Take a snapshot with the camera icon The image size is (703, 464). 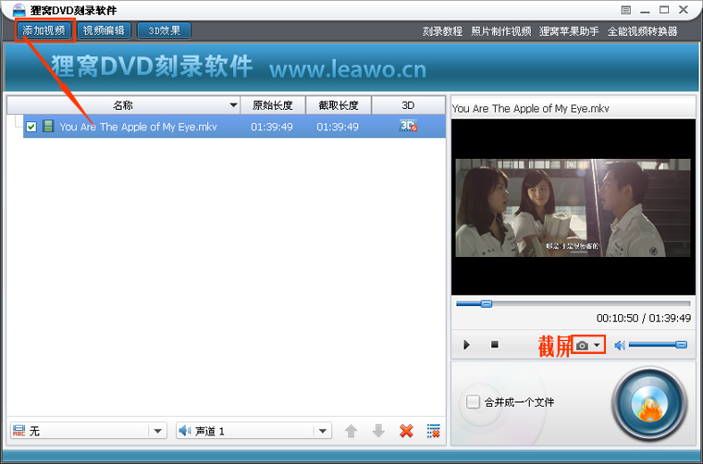tap(582, 346)
